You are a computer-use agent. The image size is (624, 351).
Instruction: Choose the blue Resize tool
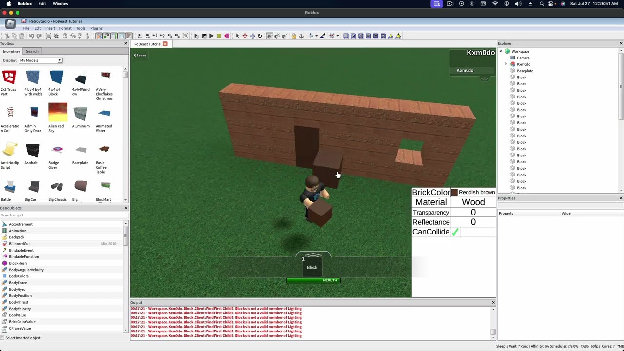point(253,36)
